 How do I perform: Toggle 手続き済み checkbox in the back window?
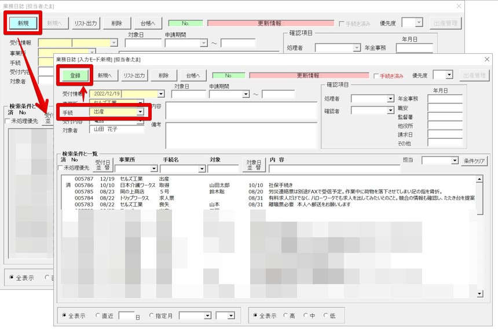(342, 24)
